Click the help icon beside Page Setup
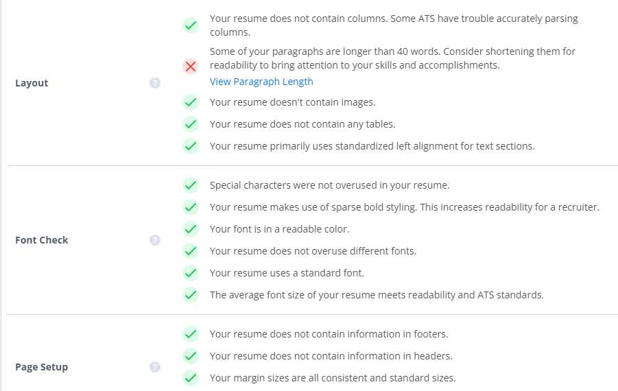 [155, 367]
